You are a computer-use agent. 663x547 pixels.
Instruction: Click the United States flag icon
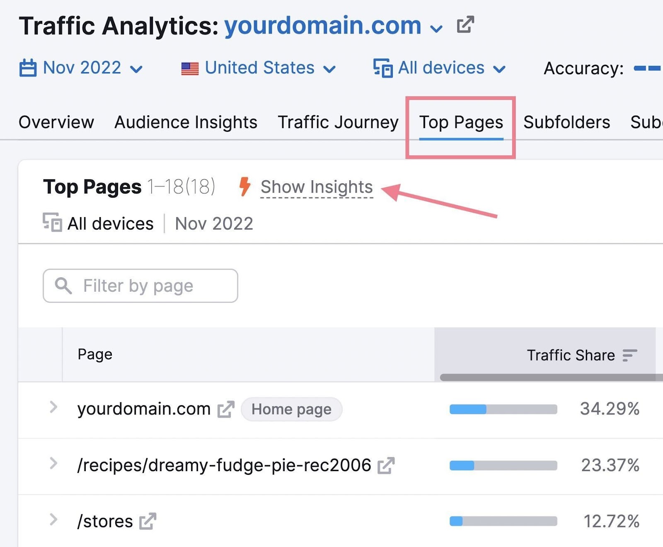point(190,68)
